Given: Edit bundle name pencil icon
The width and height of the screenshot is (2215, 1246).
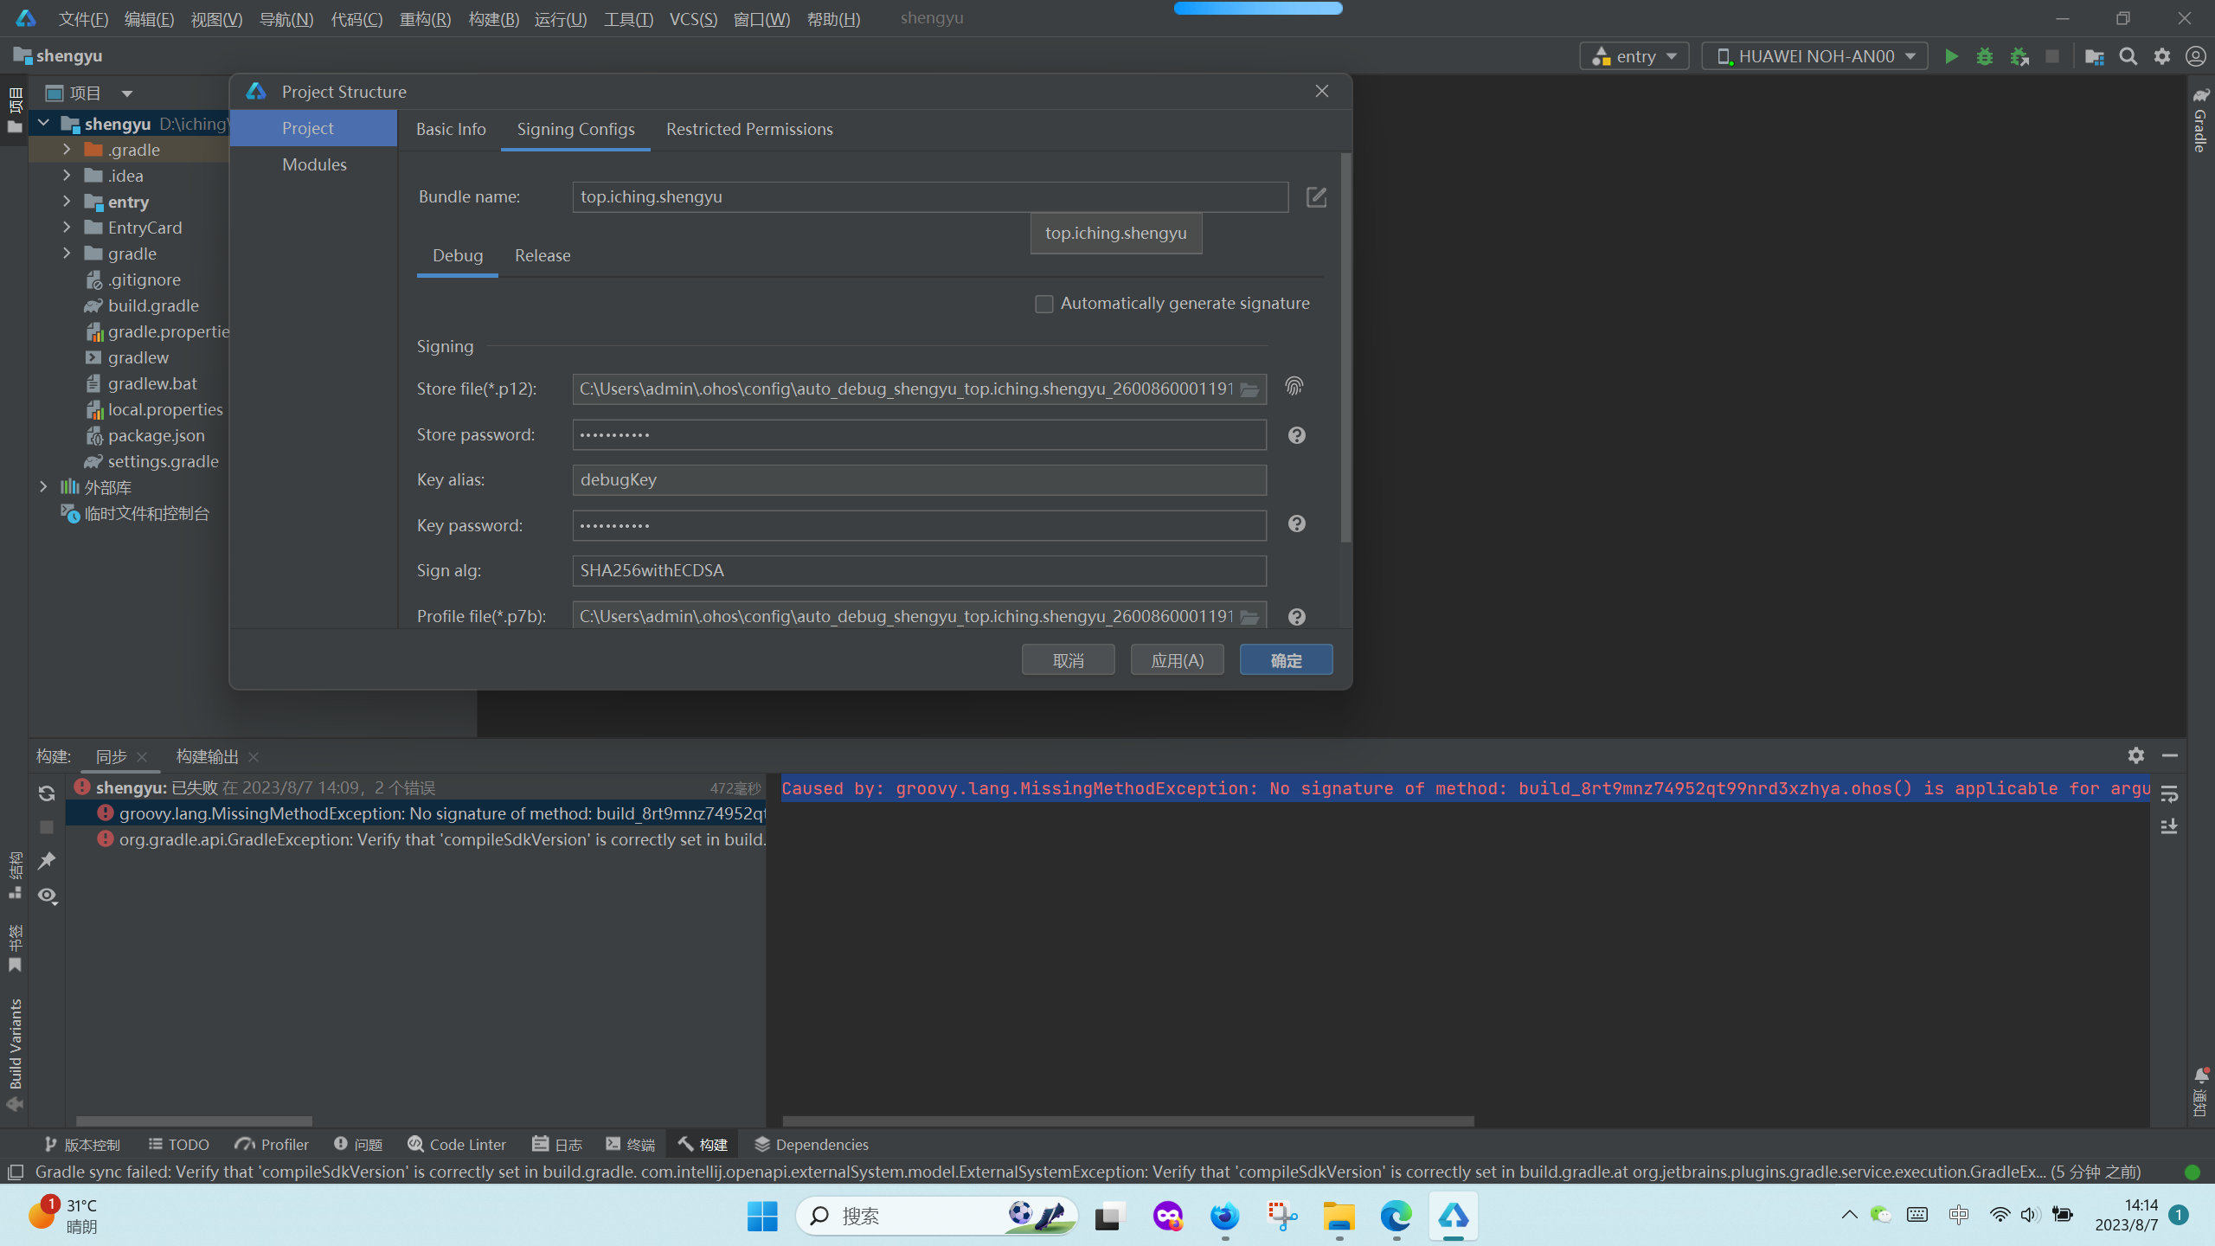Looking at the screenshot, I should tap(1316, 197).
